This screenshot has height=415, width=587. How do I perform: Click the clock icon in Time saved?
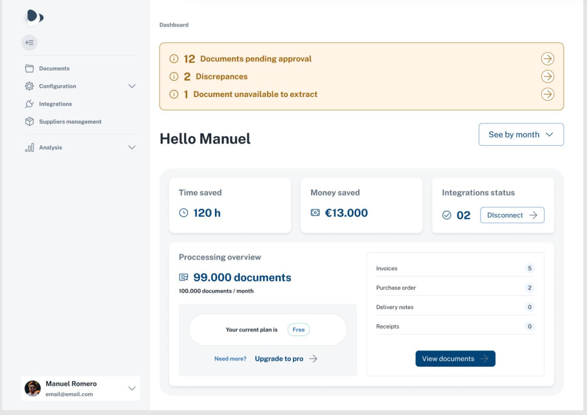point(184,213)
